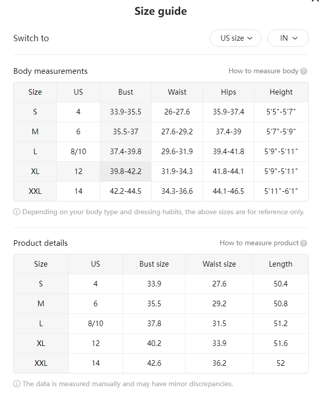Open the IN unit dropdown

click(x=288, y=38)
